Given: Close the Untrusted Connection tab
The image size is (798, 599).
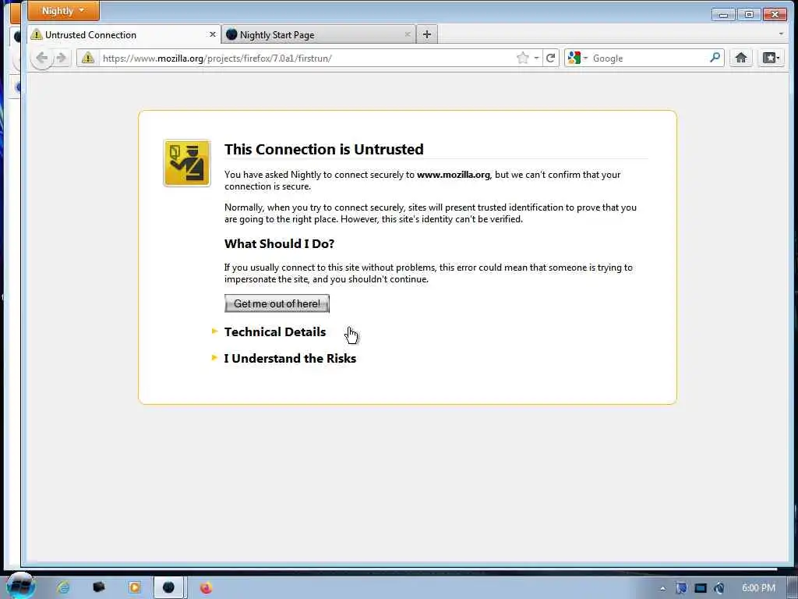Looking at the screenshot, I should click(x=212, y=34).
